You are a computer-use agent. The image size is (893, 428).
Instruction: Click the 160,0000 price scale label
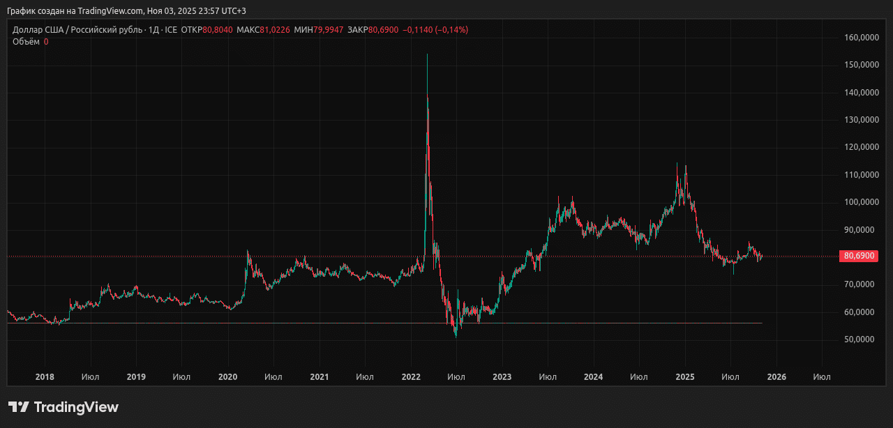[x=860, y=37]
